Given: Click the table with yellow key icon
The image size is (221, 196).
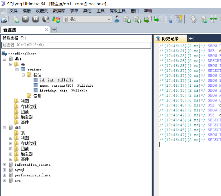Looking at the screenshot, I should coord(179,19).
